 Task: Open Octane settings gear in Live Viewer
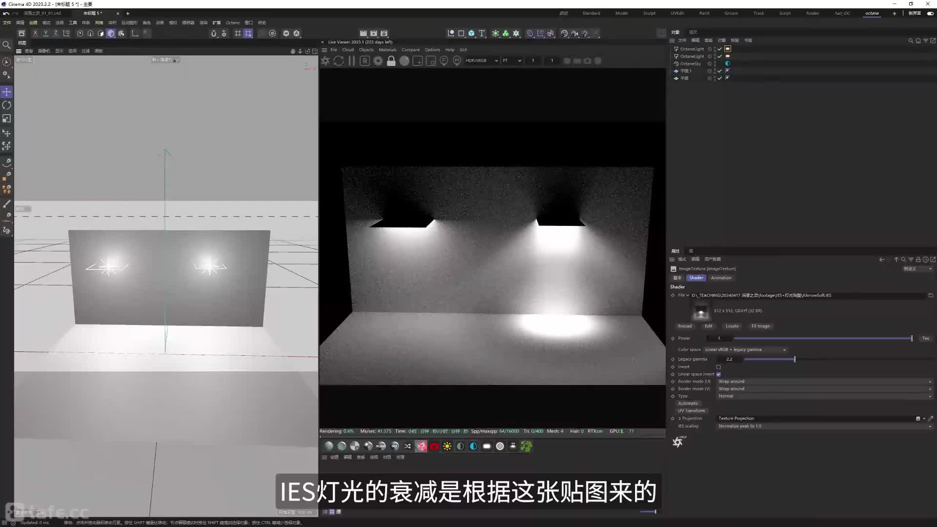point(378,61)
